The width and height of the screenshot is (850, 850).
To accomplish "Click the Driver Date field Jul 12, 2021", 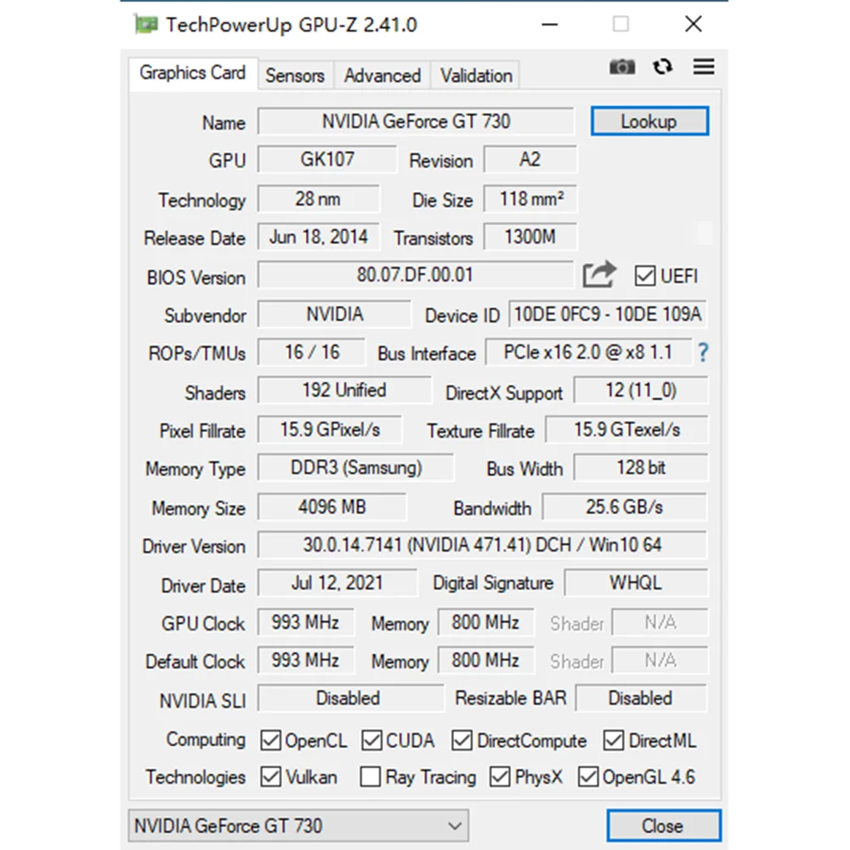I will tap(337, 583).
